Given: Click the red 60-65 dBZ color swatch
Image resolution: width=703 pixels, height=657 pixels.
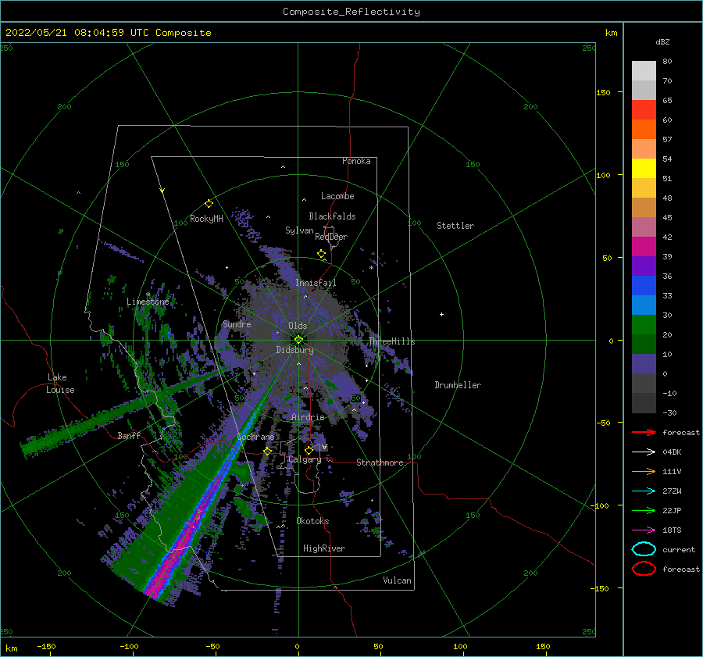Looking at the screenshot, I should coord(644,110).
